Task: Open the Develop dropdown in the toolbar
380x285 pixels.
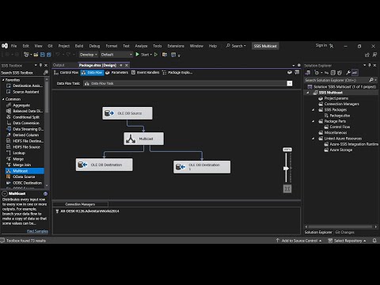Action: (x=89, y=55)
